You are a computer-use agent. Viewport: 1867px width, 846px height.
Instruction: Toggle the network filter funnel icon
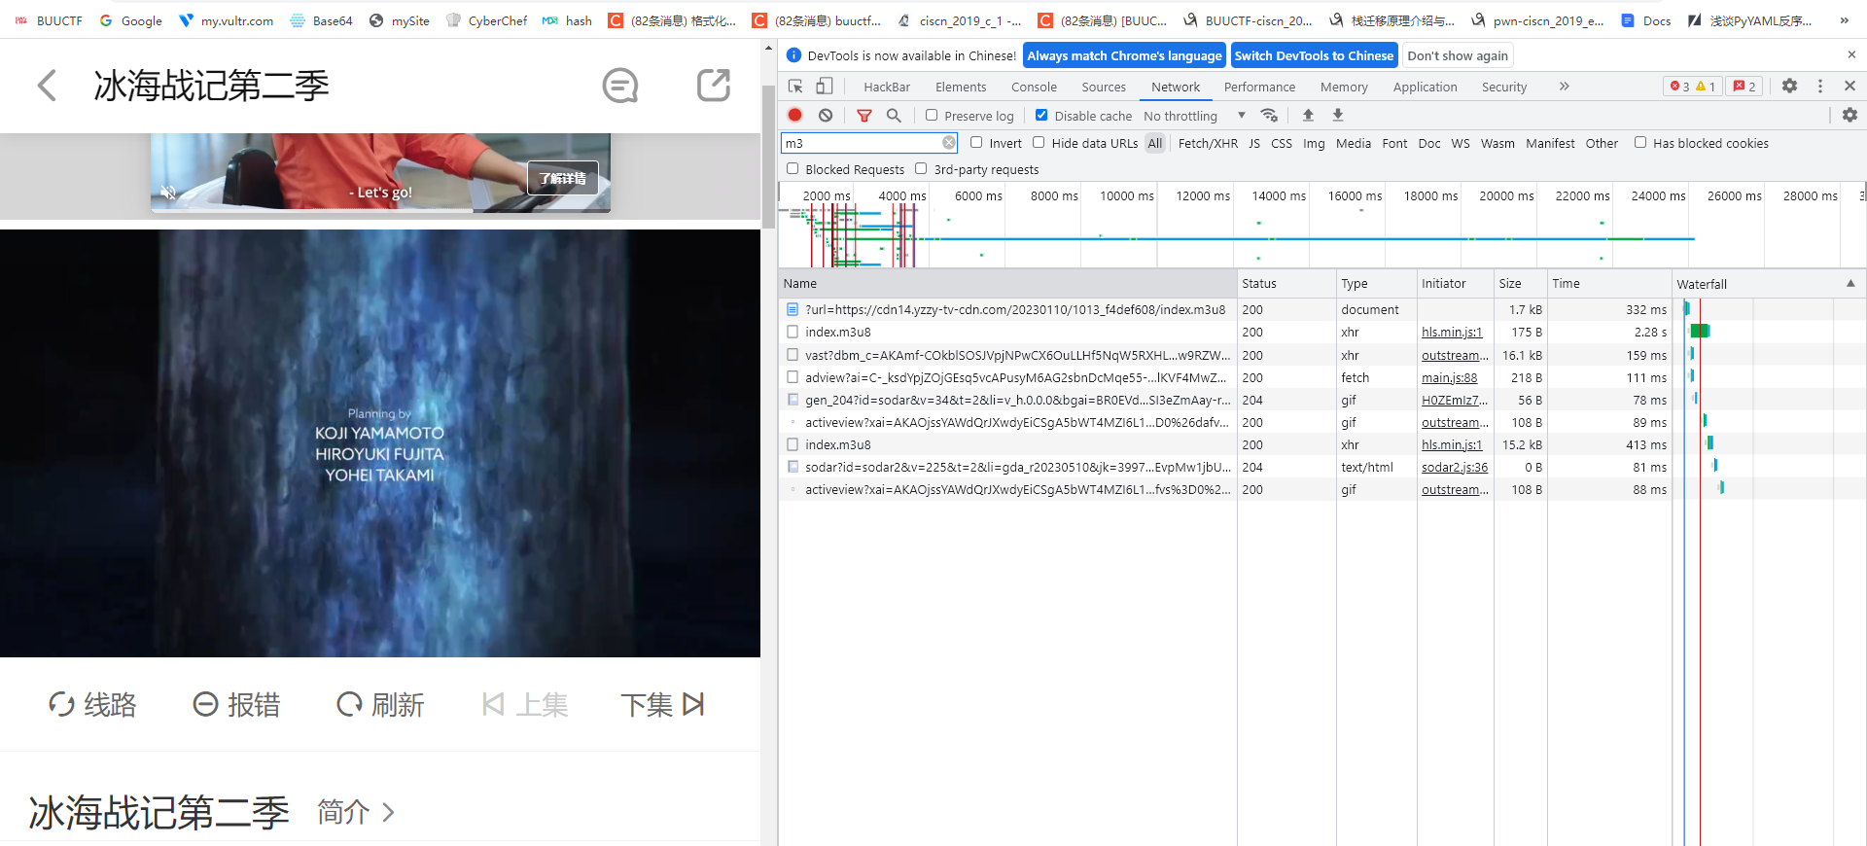(863, 115)
